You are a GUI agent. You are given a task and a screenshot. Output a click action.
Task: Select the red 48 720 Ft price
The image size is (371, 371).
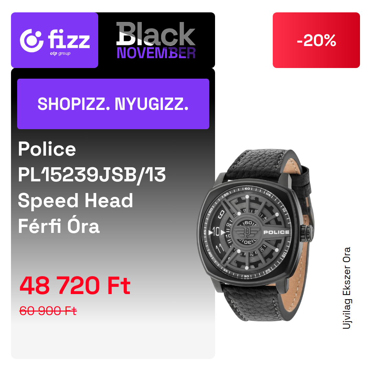click(x=75, y=285)
